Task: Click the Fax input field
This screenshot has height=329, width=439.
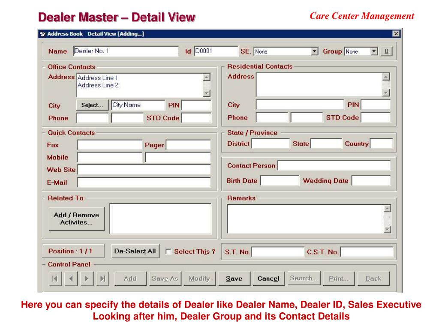Action: pos(110,145)
